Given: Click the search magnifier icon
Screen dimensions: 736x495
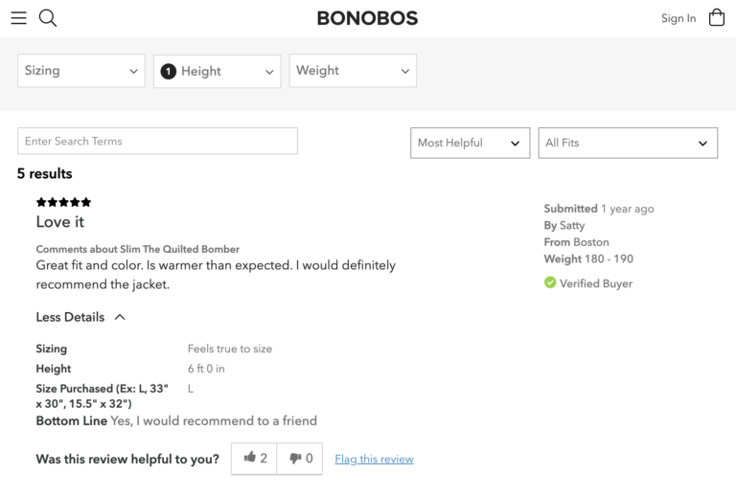Looking at the screenshot, I should tap(48, 18).
